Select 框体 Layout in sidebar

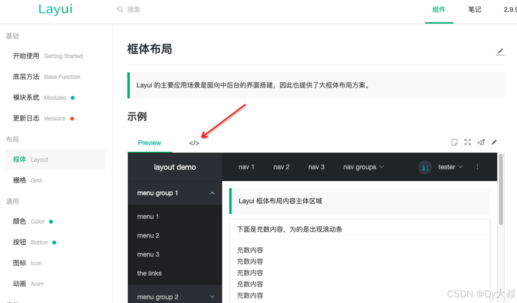click(x=56, y=159)
